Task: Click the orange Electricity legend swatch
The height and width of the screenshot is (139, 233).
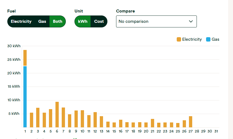Action: 179,39
